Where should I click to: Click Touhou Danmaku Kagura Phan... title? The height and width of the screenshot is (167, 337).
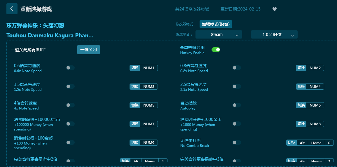tap(50, 35)
